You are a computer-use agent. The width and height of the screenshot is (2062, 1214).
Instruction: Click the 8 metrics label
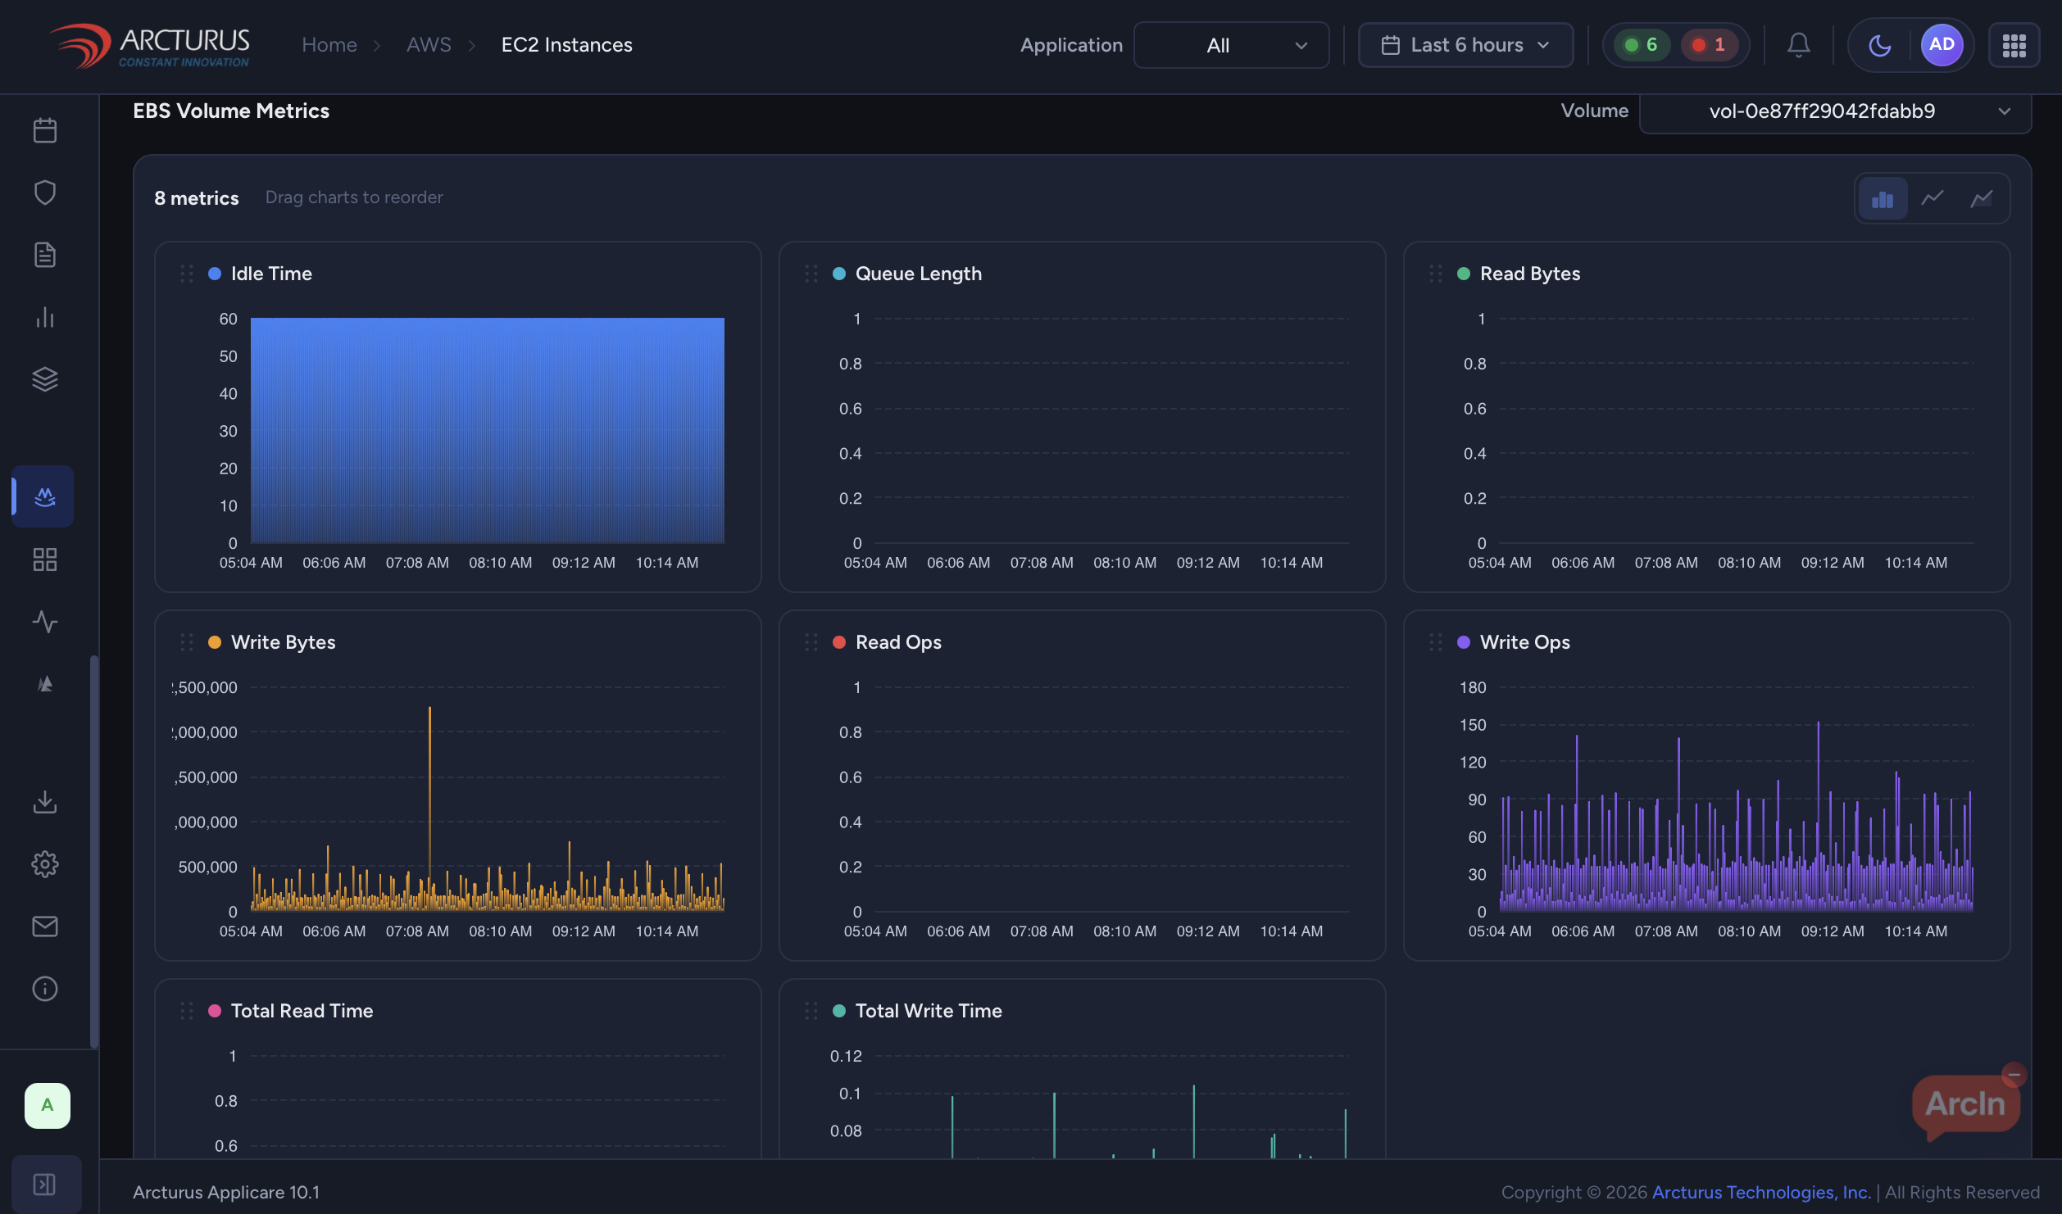pos(197,198)
